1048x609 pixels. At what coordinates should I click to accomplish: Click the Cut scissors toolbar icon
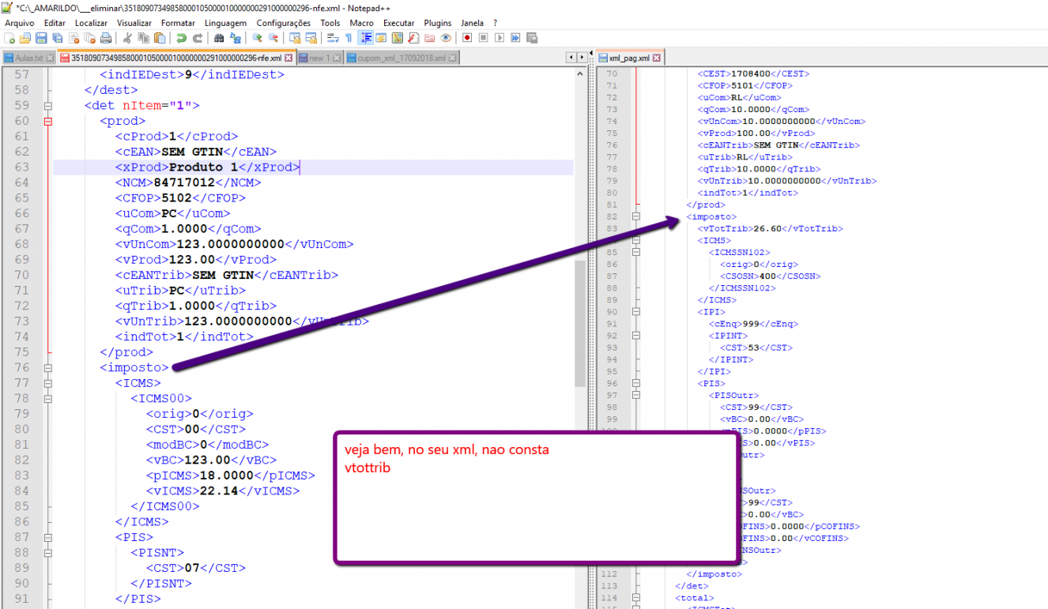127,38
